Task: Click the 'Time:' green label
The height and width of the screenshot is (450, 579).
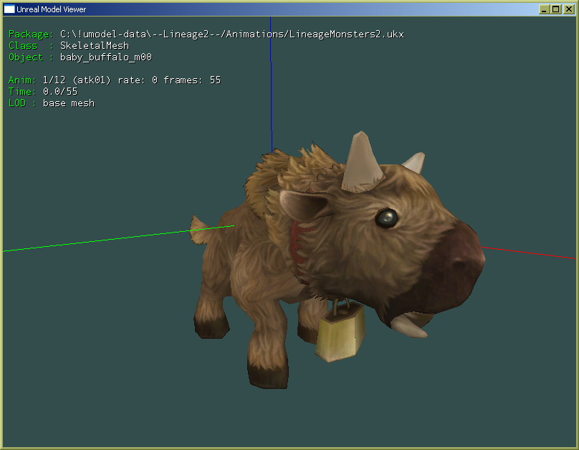Action: pyautogui.click(x=22, y=92)
